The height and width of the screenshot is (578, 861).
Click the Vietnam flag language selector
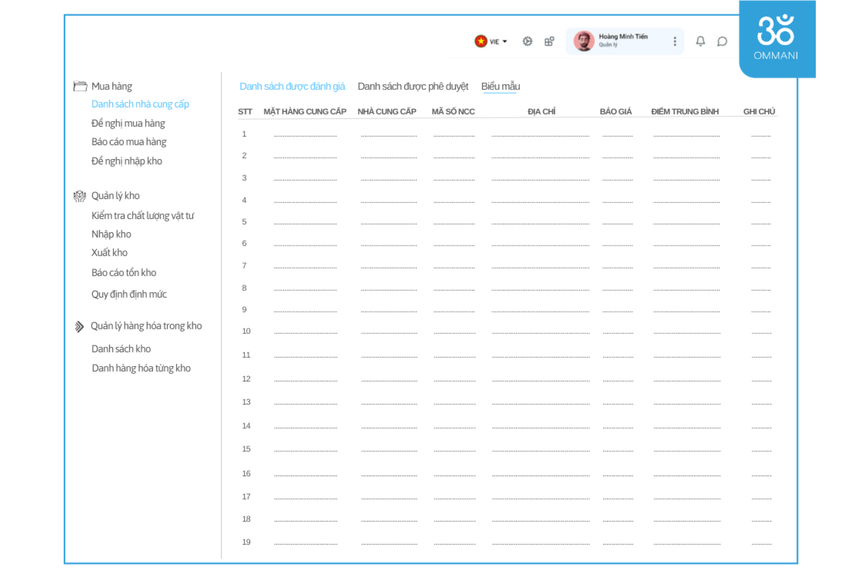(x=481, y=41)
